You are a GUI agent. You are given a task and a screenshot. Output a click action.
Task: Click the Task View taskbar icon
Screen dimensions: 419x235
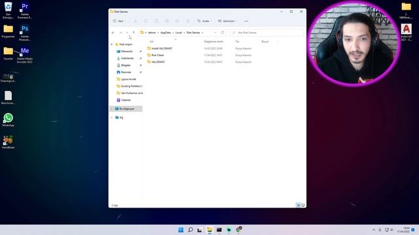200,230
